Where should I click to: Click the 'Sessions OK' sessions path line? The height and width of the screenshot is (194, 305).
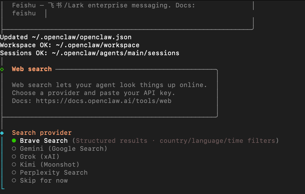(90, 53)
